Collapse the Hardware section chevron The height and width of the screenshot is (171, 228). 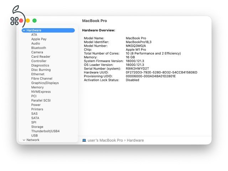tap(24, 30)
